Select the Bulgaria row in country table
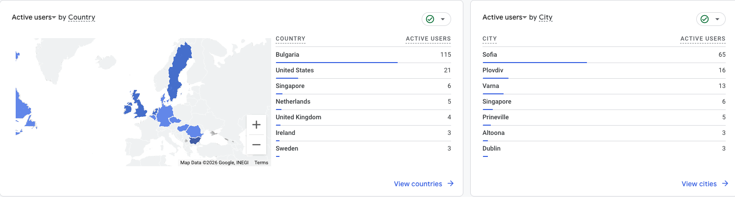 [363, 55]
